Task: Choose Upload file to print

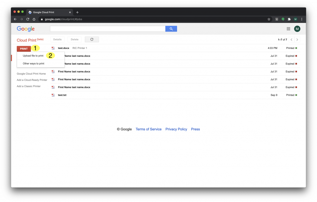Action: (33, 56)
